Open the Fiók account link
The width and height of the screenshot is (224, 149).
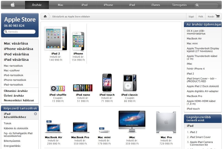[201, 16]
